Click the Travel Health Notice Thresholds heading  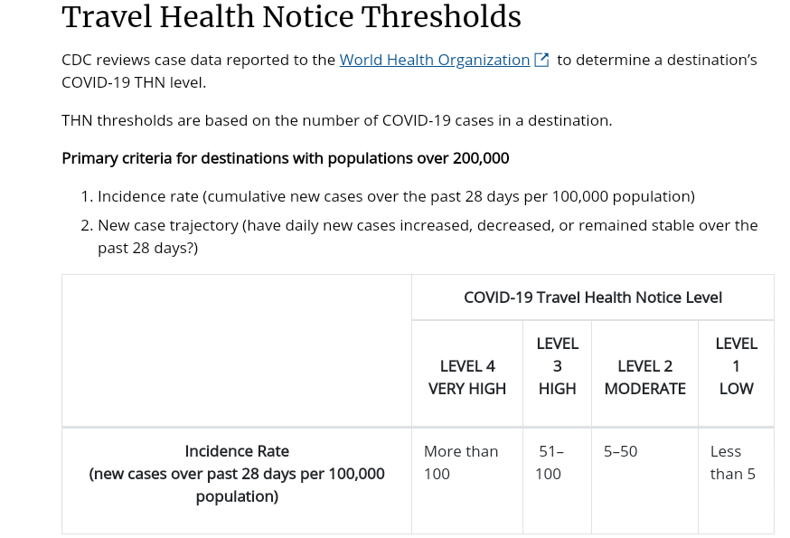click(x=291, y=17)
